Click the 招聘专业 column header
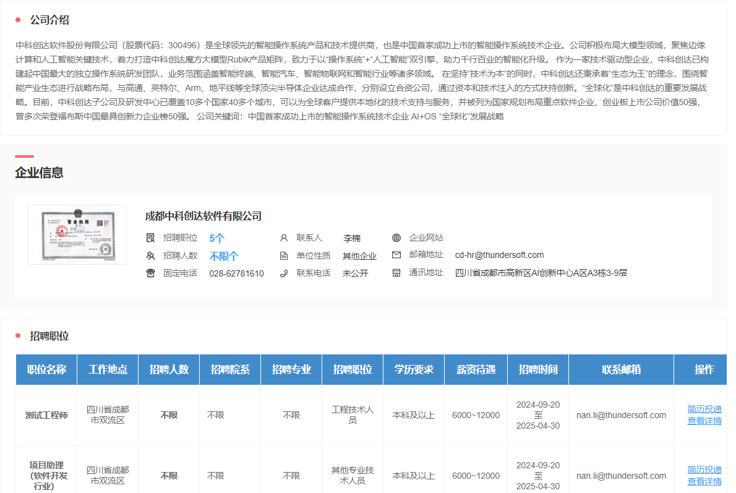The height and width of the screenshot is (493, 736). [x=291, y=369]
